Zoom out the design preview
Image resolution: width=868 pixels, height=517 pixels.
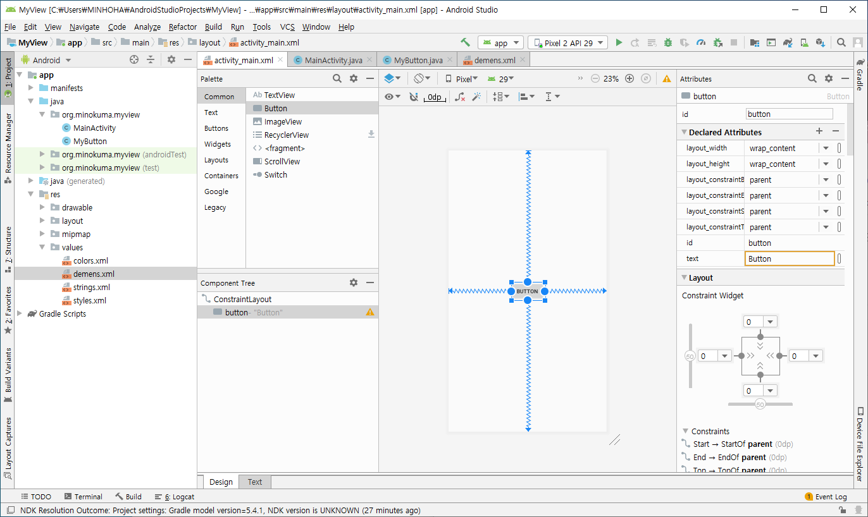[595, 79]
